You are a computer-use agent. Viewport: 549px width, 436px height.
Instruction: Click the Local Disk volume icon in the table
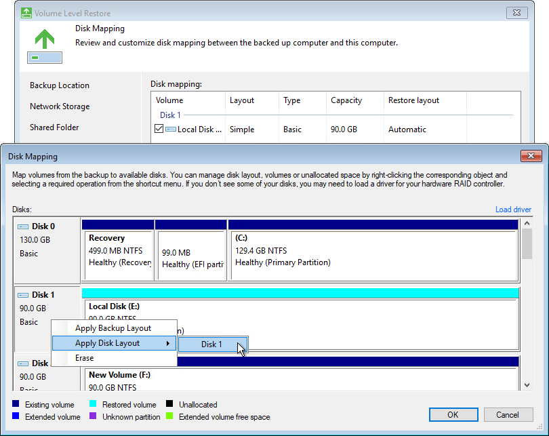(169, 129)
